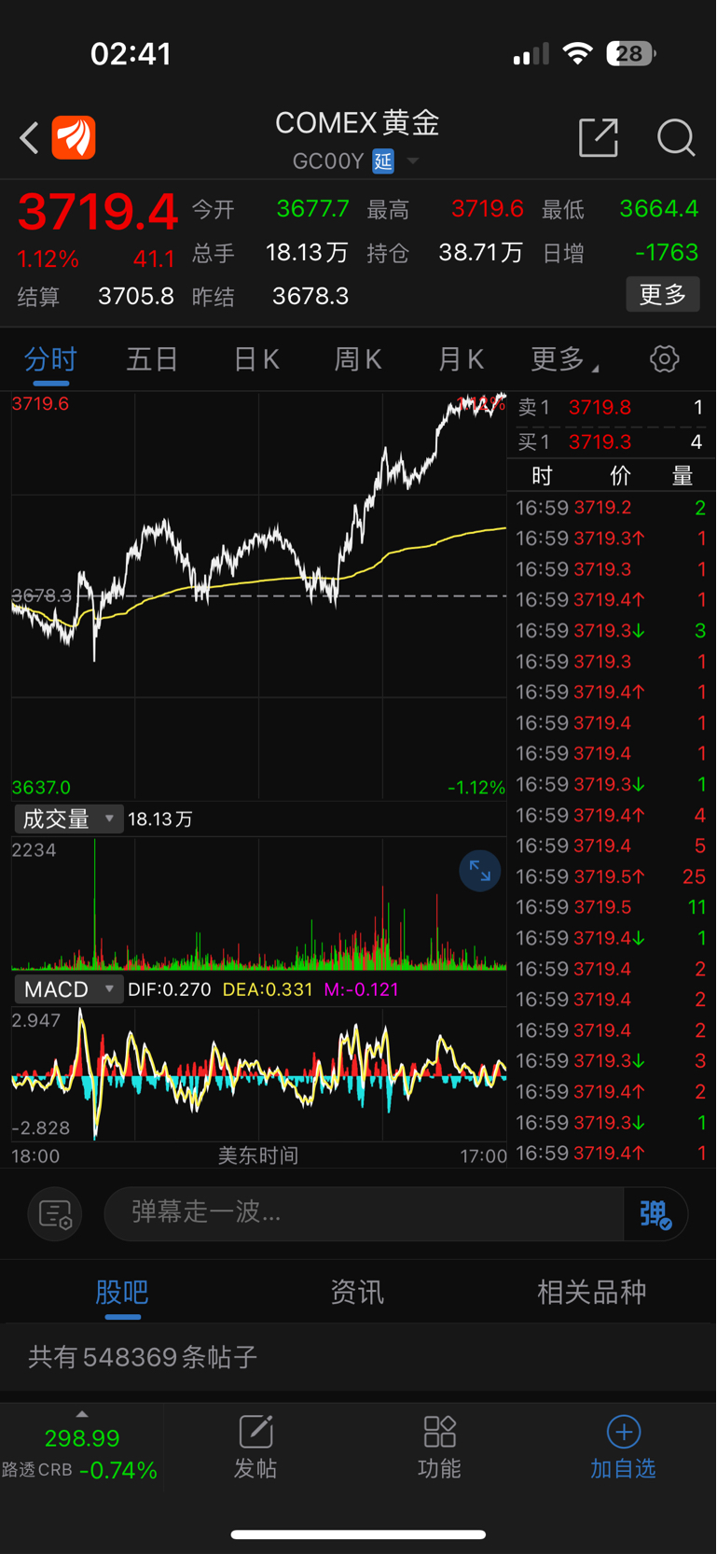This screenshot has width=717, height=1554.
Task: Tap the COMEX黄金 title
Action: coord(357,123)
